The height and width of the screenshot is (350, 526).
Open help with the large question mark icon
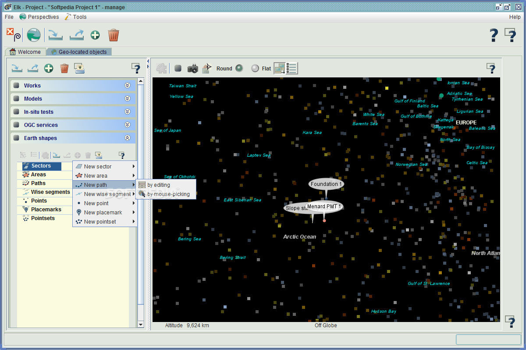pos(494,35)
